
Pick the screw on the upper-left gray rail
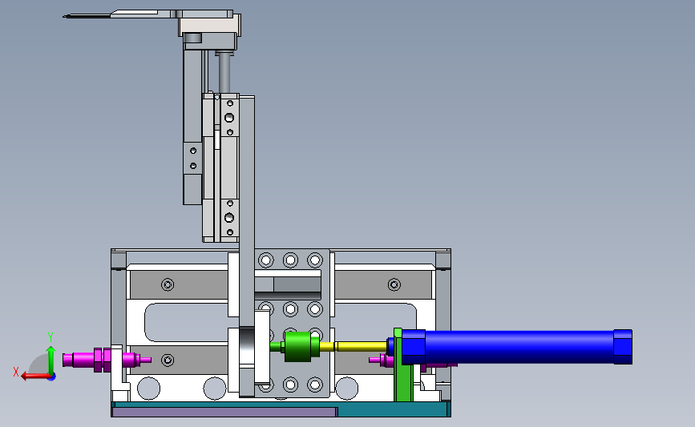pos(168,284)
